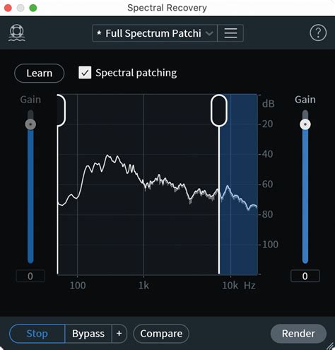Click the preset dropdown chevron arrow
Viewport: 335px width, 350px height.
tap(209, 33)
